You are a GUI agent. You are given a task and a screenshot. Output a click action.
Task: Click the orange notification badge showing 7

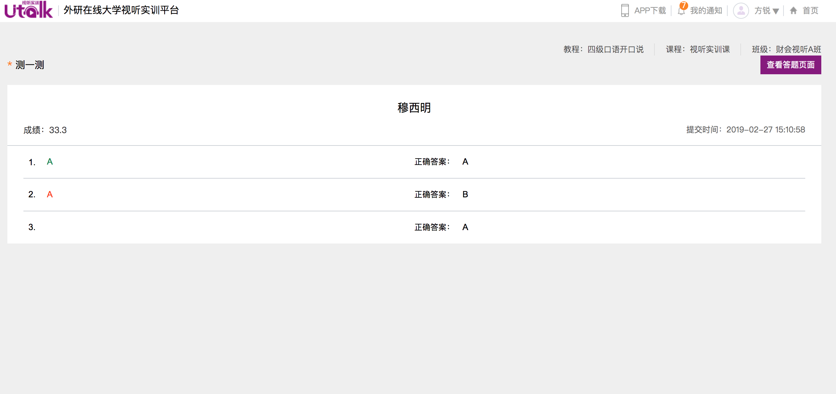(x=684, y=5)
